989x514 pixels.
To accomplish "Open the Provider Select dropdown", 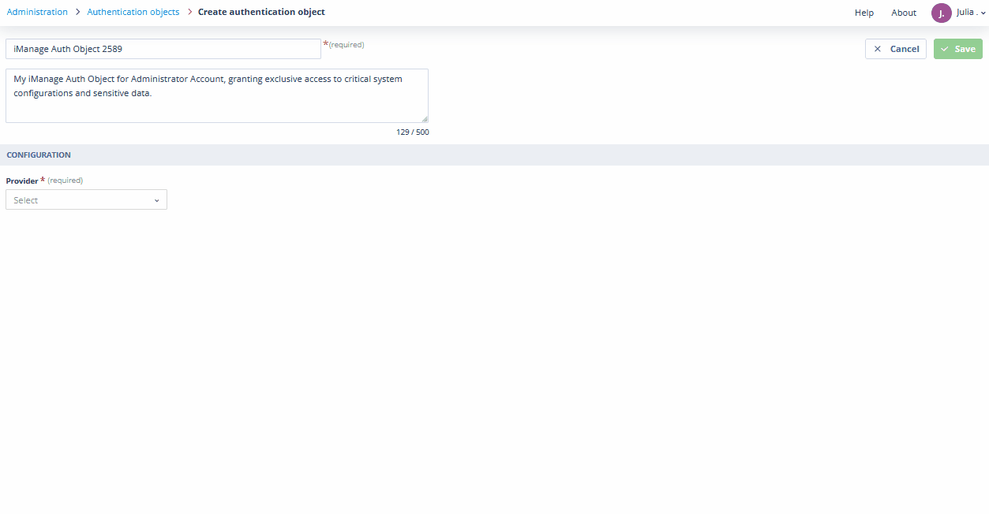I will click(x=86, y=200).
